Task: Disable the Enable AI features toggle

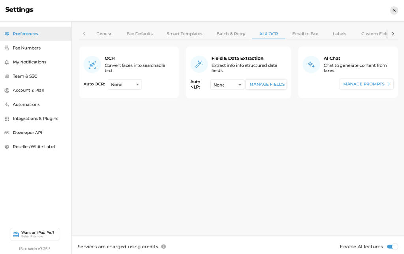Action: coord(392,247)
